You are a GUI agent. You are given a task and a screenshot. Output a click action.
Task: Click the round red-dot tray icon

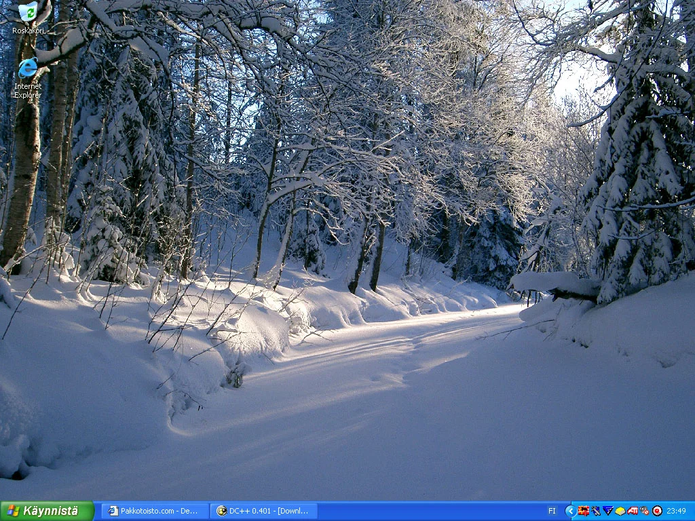coord(657,511)
